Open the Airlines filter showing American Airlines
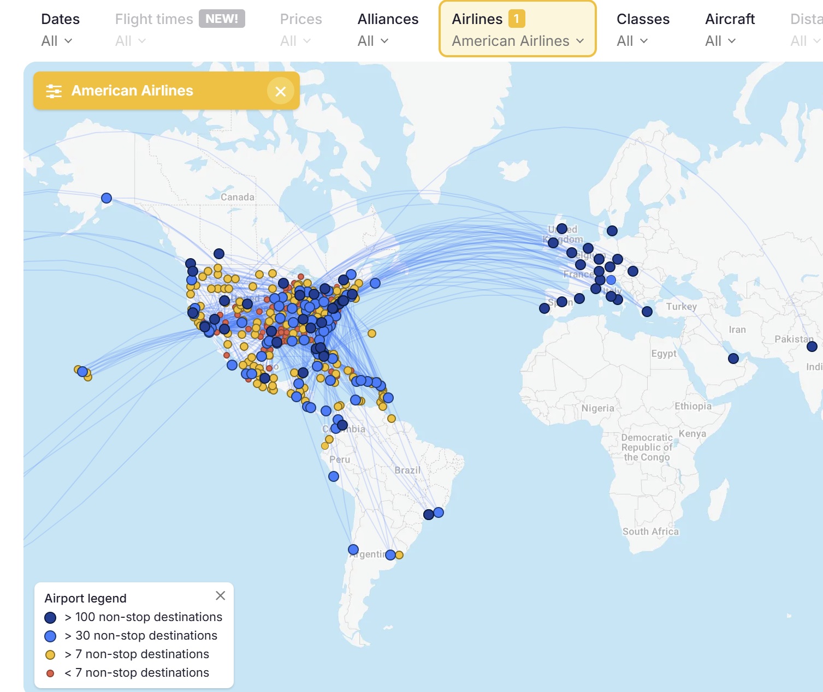Image resolution: width=823 pixels, height=692 pixels. click(517, 29)
